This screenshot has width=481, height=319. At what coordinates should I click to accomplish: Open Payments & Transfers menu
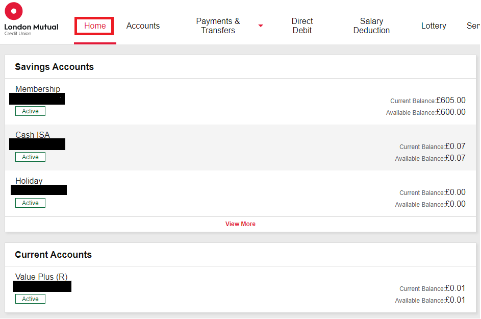(218, 26)
